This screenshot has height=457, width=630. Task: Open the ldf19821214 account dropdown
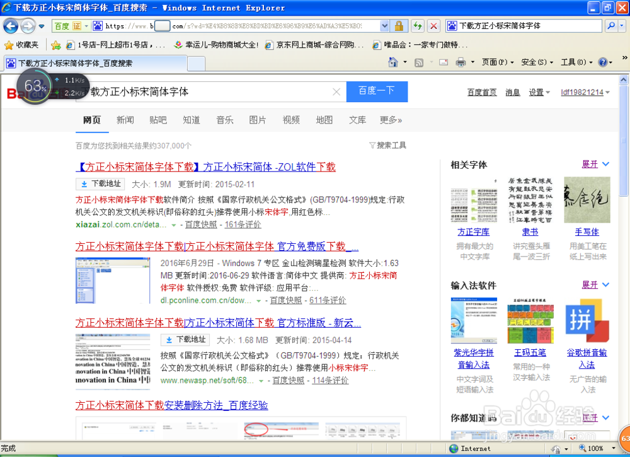(585, 93)
